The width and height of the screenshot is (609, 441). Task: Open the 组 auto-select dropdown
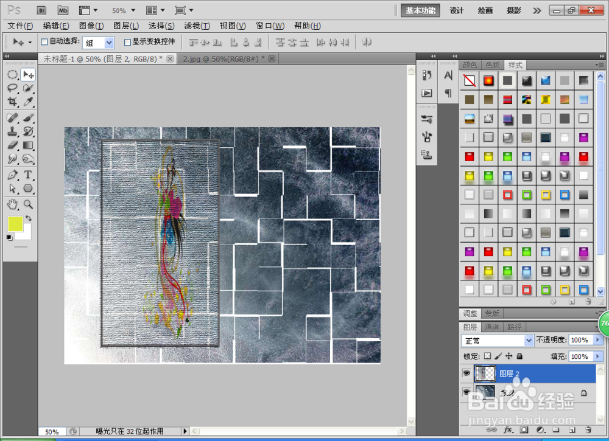(98, 43)
